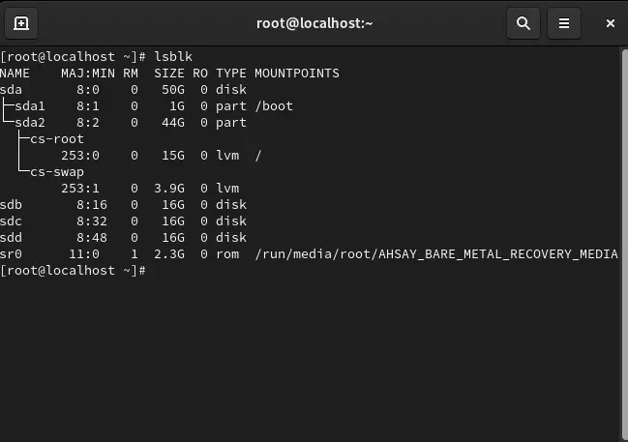Open a new terminal tab

21,22
